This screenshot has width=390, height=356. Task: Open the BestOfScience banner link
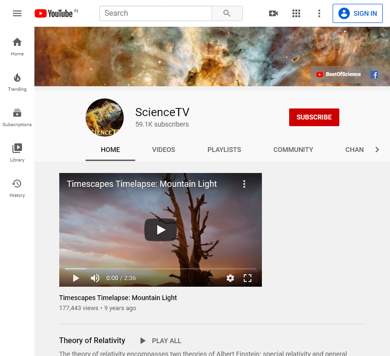338,75
